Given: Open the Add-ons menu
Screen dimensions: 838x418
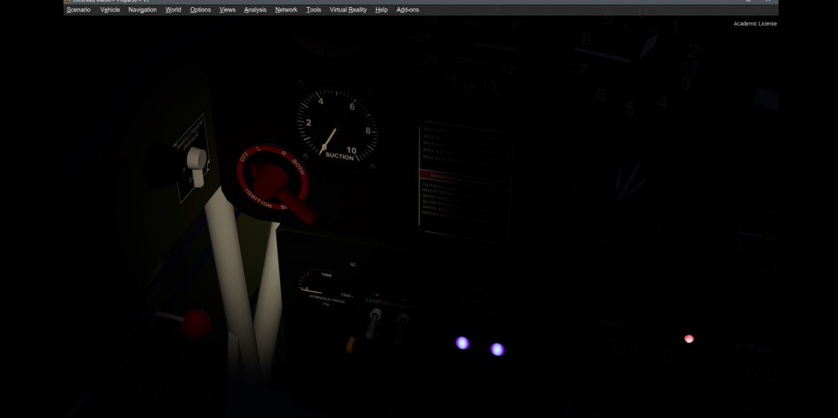Looking at the screenshot, I should click(408, 10).
